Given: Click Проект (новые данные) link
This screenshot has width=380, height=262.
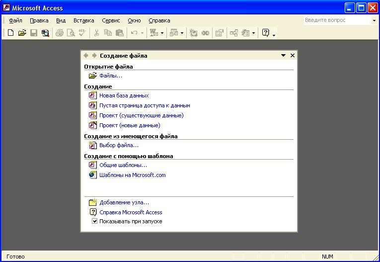Looking at the screenshot, I should [130, 125].
